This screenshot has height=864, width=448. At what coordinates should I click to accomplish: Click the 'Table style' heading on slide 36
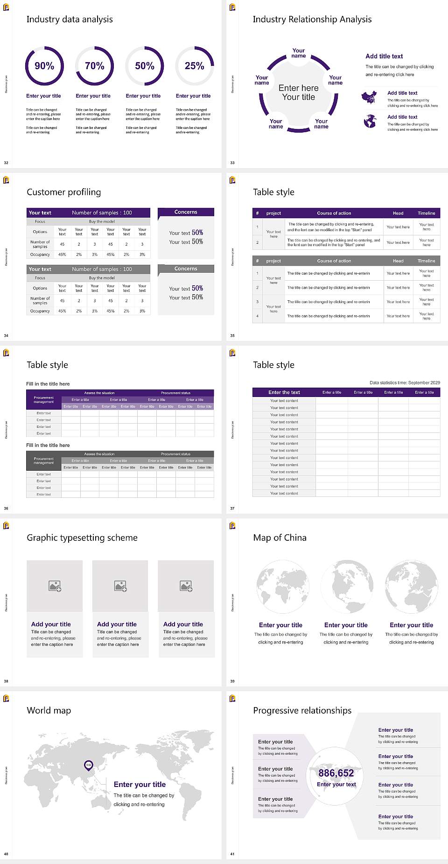(x=47, y=365)
